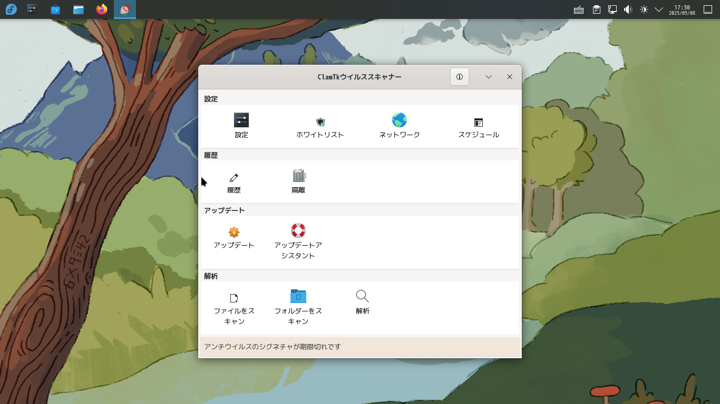Show ClamTk about info button
This screenshot has width=720, height=404.
pos(460,77)
